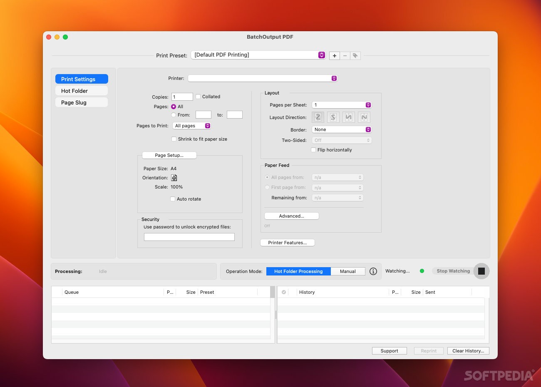Click the Stop Watching button
The width and height of the screenshot is (541, 387).
pyautogui.click(x=453, y=271)
